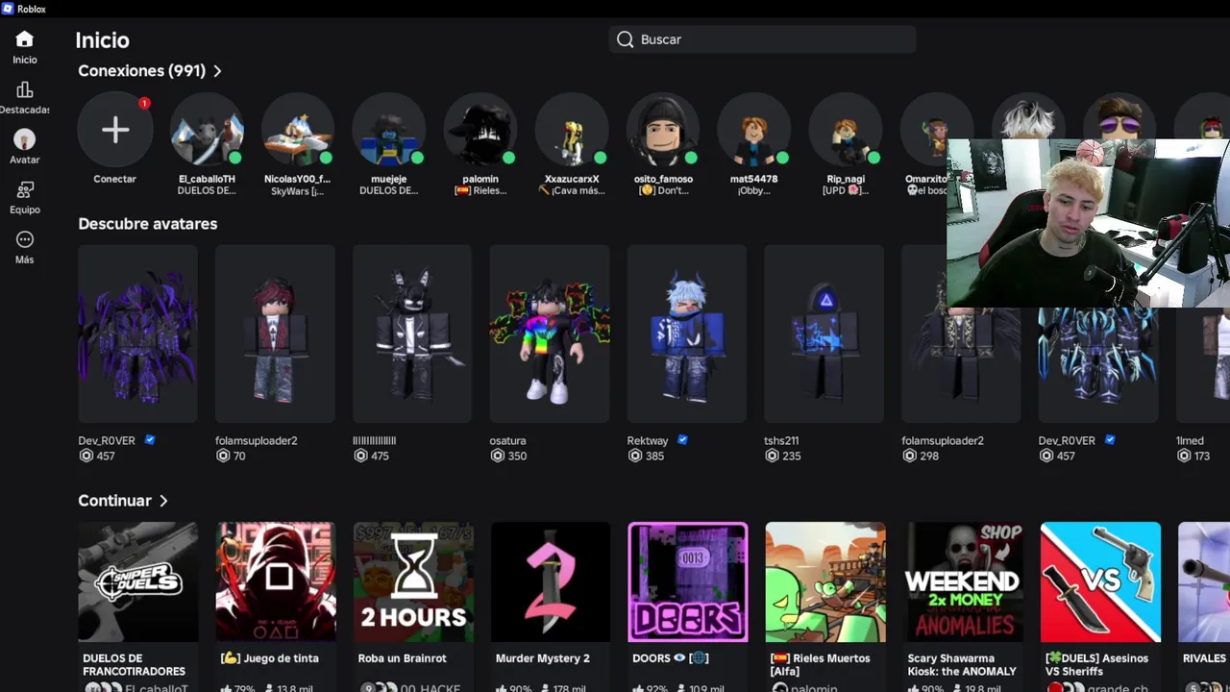Image resolution: width=1230 pixels, height=692 pixels.
Task: Click the tshs211 creator name
Action: click(x=781, y=440)
